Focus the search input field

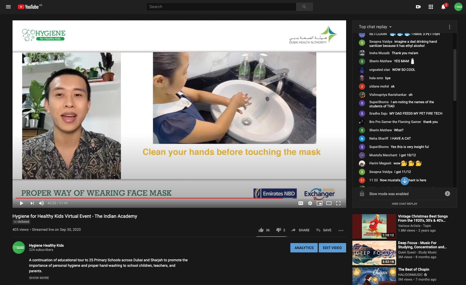[x=221, y=7]
